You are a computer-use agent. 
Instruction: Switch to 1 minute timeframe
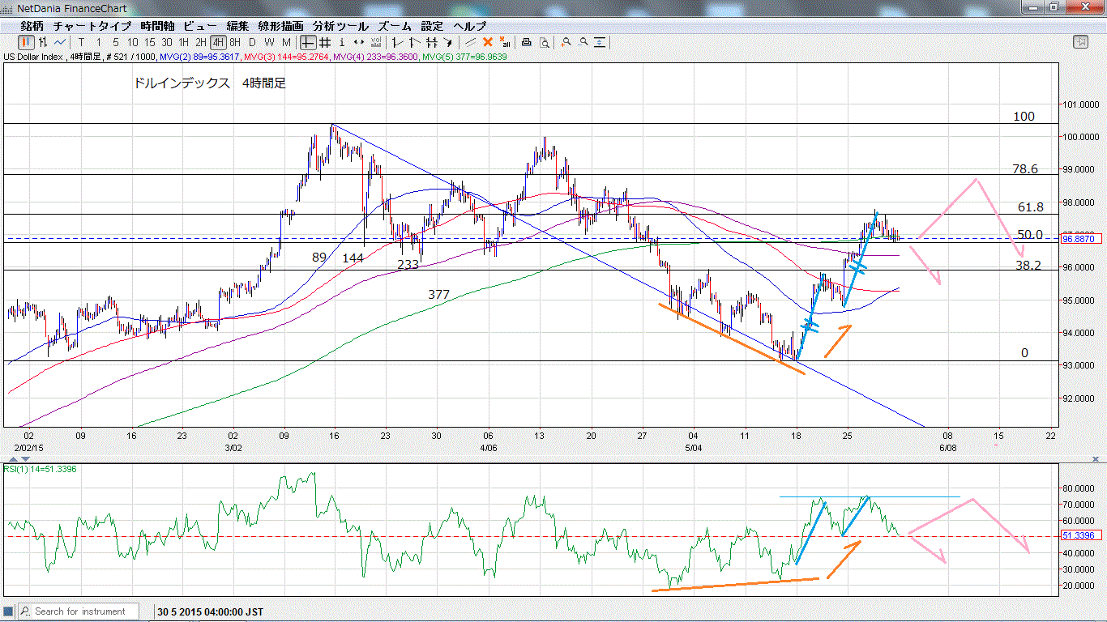pos(99,42)
